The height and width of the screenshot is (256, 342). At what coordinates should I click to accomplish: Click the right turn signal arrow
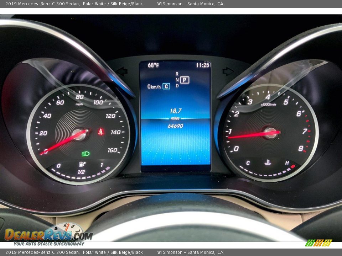click(x=228, y=71)
